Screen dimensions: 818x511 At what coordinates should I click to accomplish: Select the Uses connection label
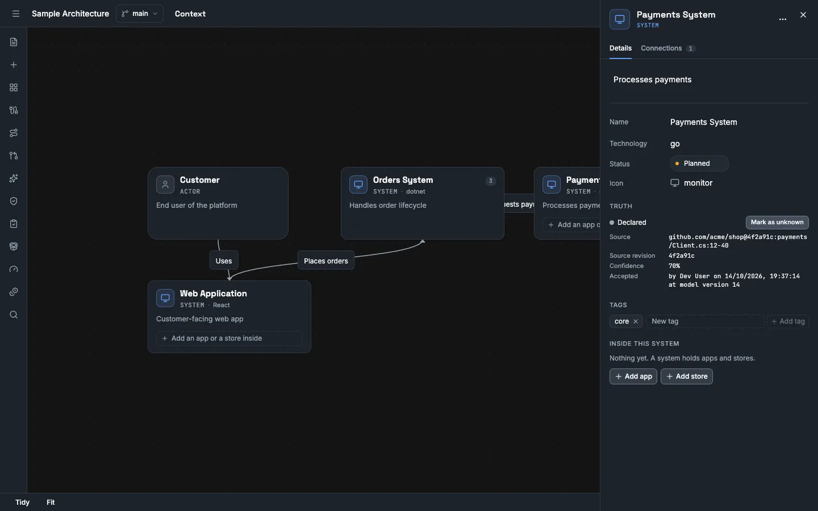pos(224,261)
